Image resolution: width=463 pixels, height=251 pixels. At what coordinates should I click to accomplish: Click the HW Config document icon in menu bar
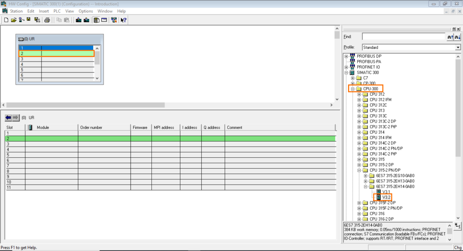(x=5, y=11)
